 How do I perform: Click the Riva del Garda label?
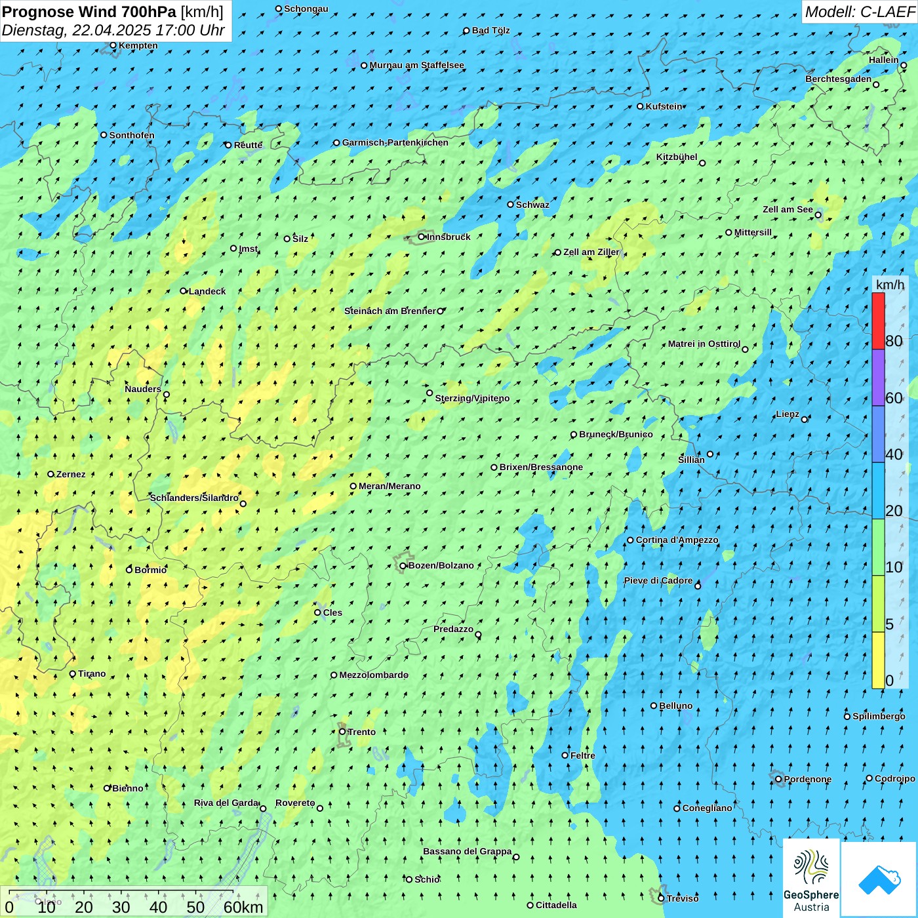pyautogui.click(x=226, y=803)
